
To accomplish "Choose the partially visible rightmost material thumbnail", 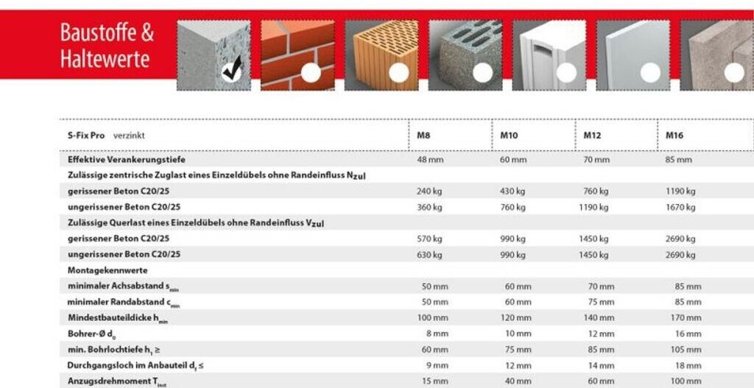I will pyautogui.click(x=718, y=55).
